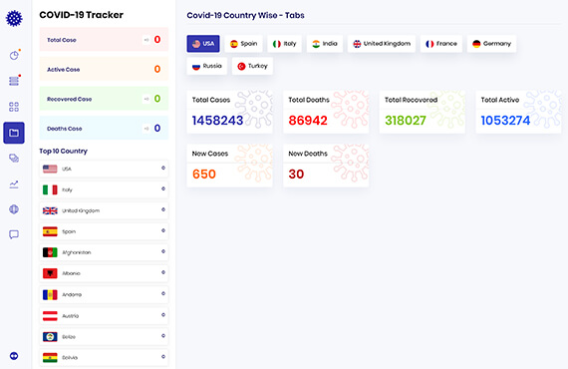568x369 pixels.
Task: Click the Albania flag icon
Action: (x=50, y=273)
